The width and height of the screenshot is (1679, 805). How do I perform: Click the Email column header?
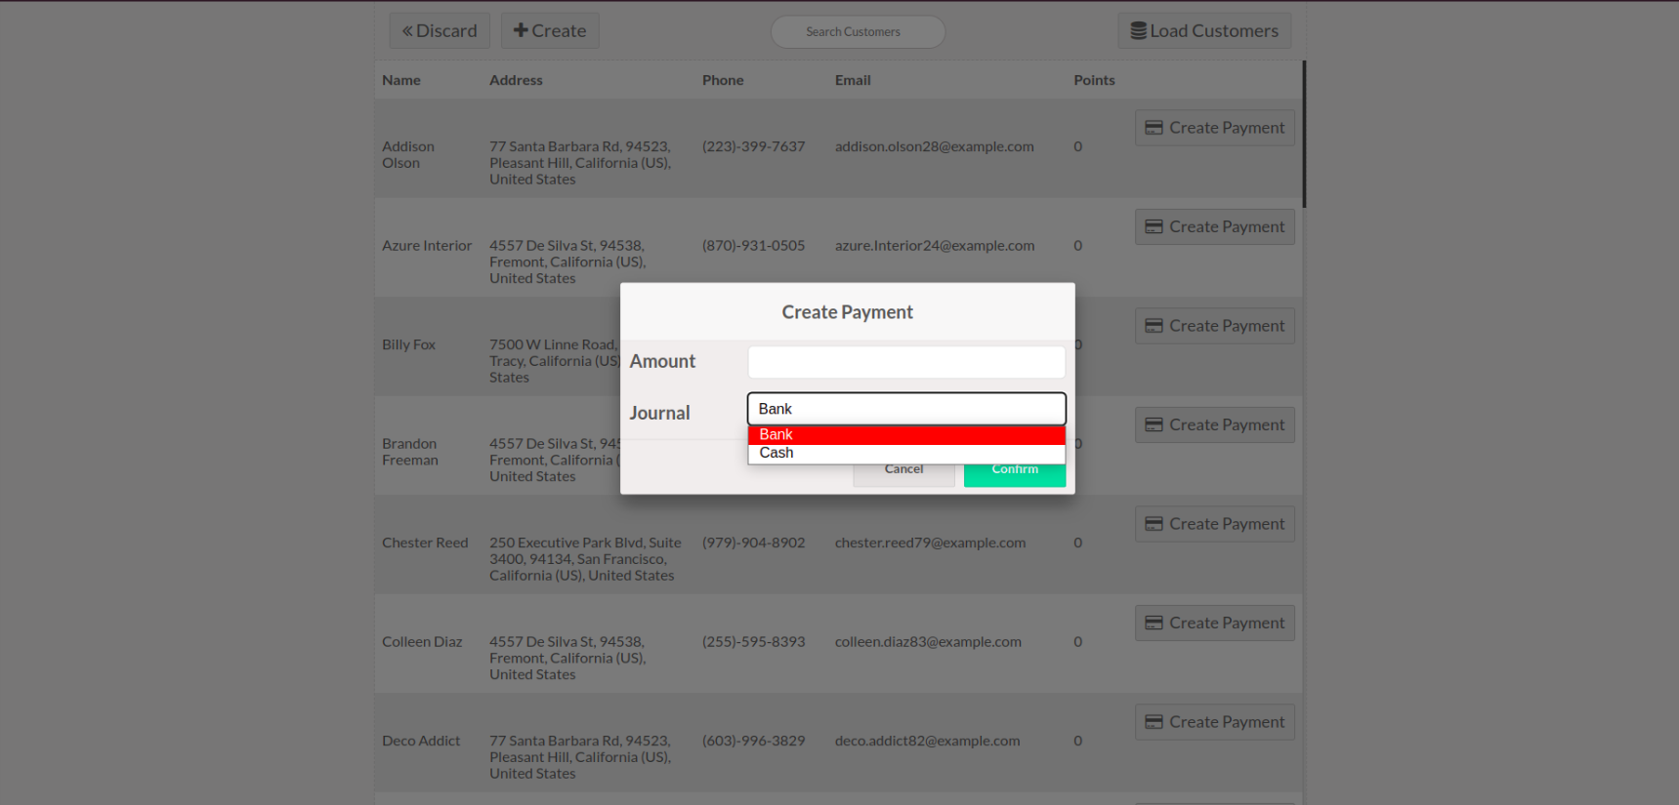point(853,80)
